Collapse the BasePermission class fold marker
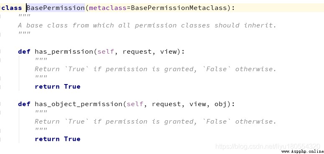The width and height of the screenshot is (324, 154). 0,8
